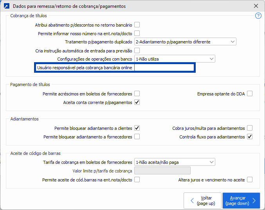
Task: Toggle 'Cria instrução automática de entrada para previsão'
Action: [x=137, y=50]
